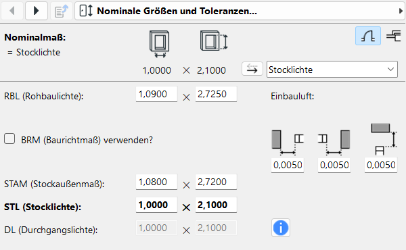Go to the previous settings page arrow

pyautogui.click(x=12, y=11)
